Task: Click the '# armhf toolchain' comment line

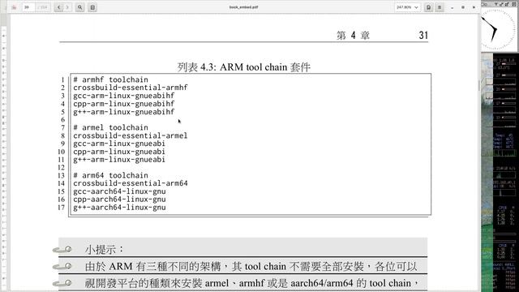Action: 110,79
